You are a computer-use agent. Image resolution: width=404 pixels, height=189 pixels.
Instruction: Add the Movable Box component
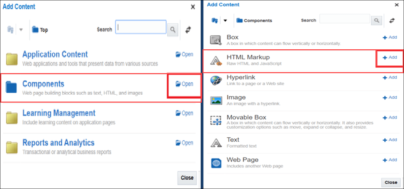pos(390,118)
